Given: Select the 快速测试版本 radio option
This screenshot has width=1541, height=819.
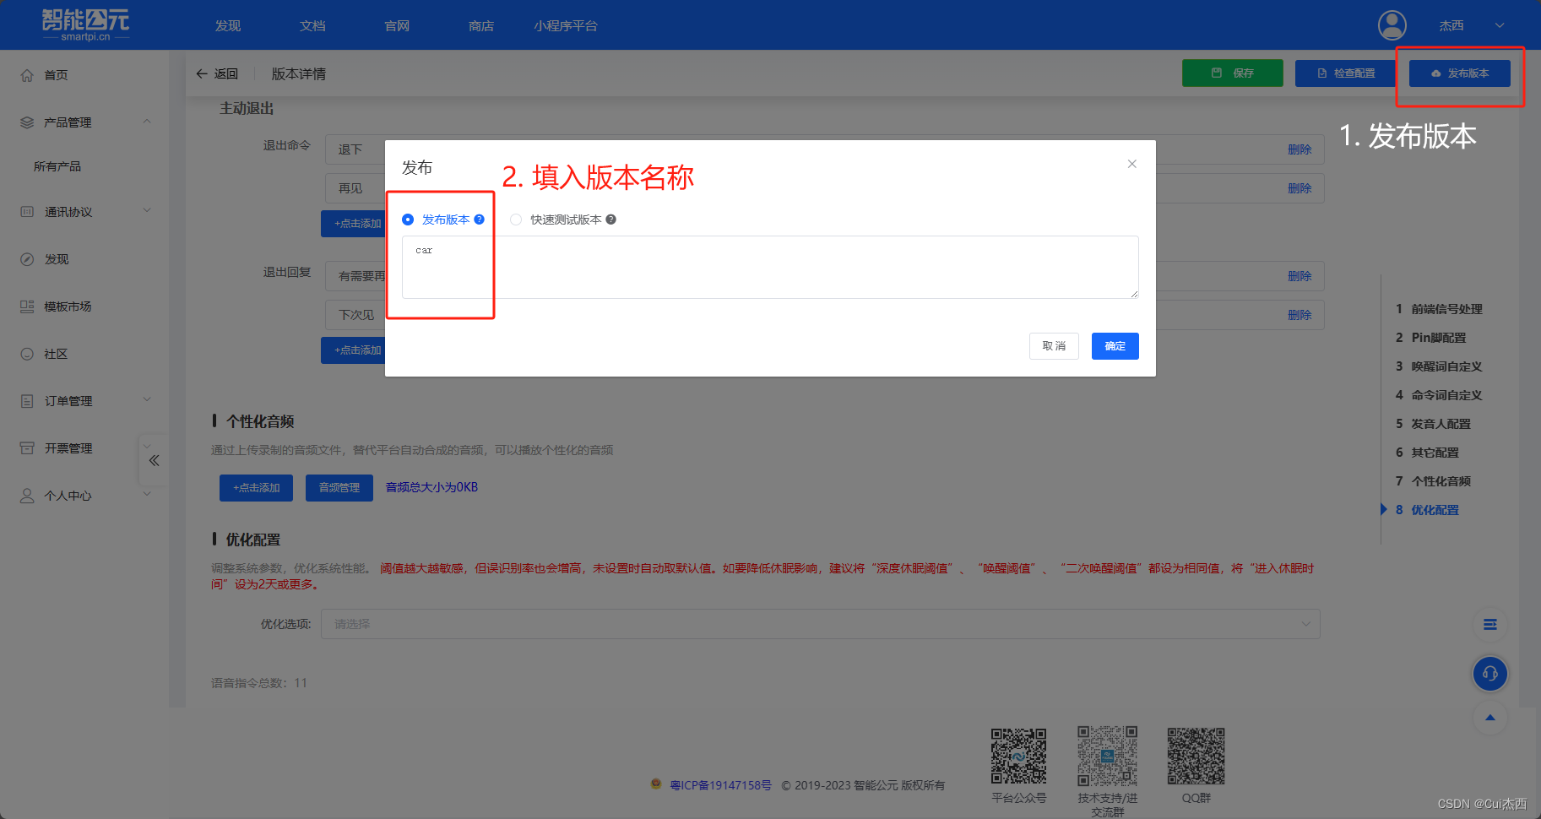Looking at the screenshot, I should click(x=516, y=220).
